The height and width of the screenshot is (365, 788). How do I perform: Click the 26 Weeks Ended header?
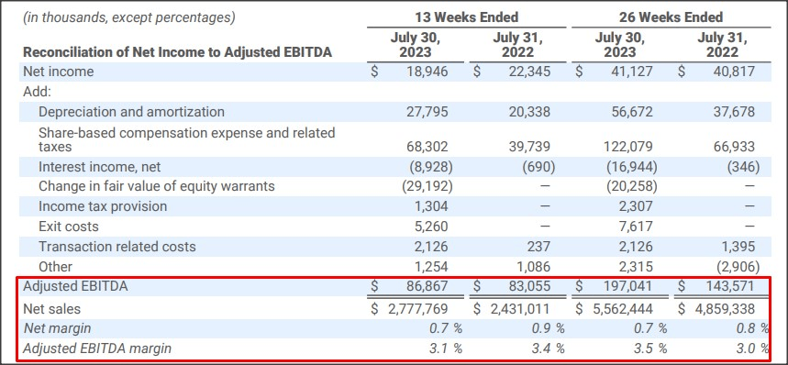pyautogui.click(x=671, y=17)
